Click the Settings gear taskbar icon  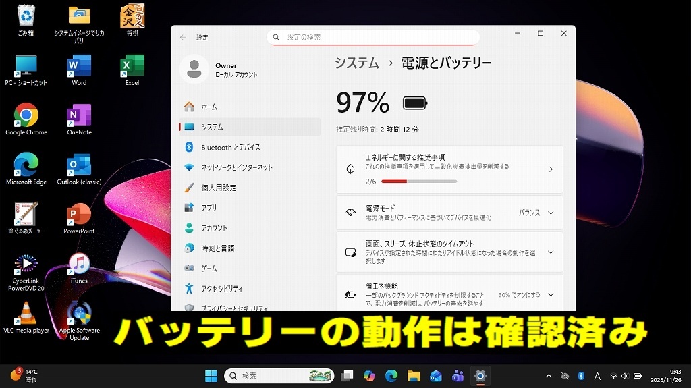click(x=480, y=376)
